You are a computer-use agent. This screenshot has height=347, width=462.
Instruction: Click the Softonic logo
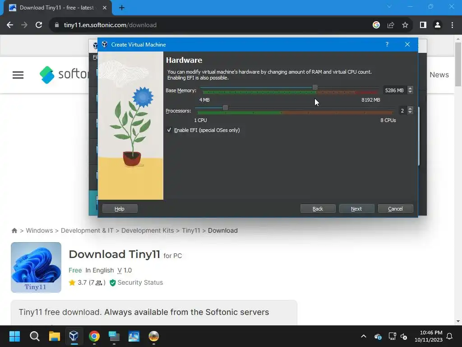click(64, 75)
